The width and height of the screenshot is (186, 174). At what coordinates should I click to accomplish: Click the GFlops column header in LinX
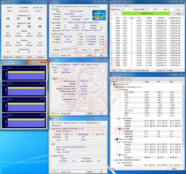[149, 18]
